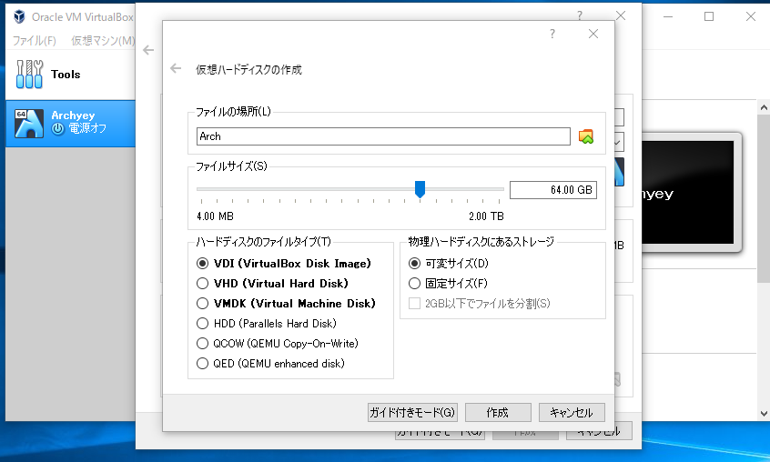Choose VMDK (Virtual Machine Disk) type

point(202,304)
